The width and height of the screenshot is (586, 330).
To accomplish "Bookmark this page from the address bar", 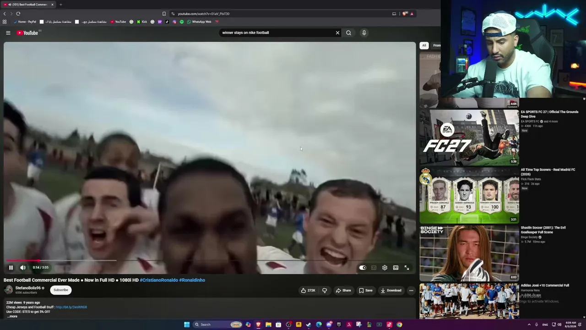I will 164,14.
